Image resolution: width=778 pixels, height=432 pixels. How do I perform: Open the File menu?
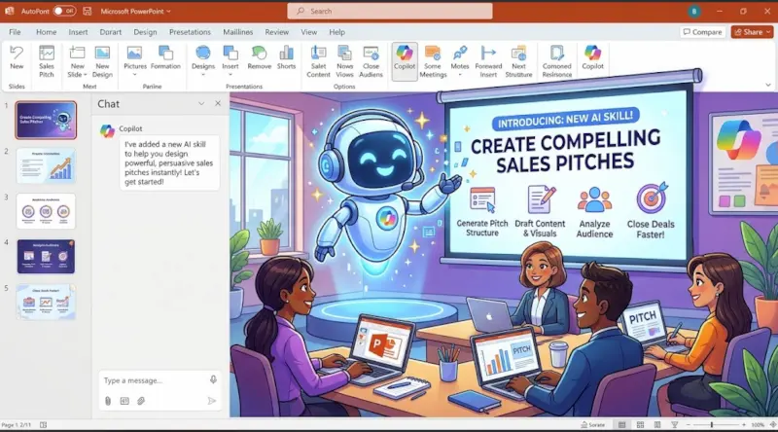coord(15,32)
